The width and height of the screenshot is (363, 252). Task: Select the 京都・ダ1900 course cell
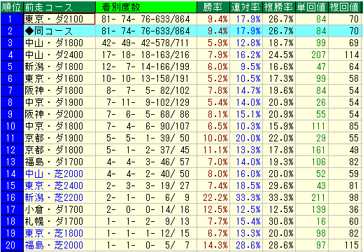tap(59, 138)
